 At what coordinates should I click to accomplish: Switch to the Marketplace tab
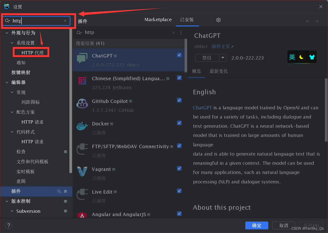[158, 20]
